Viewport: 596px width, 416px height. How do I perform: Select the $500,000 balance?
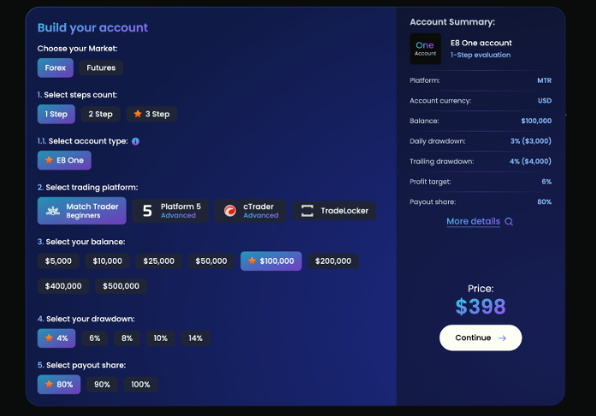click(121, 286)
